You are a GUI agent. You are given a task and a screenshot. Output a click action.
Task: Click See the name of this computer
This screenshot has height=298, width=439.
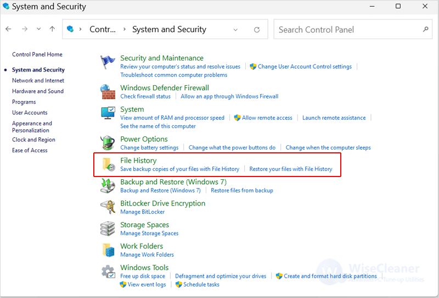pos(158,126)
